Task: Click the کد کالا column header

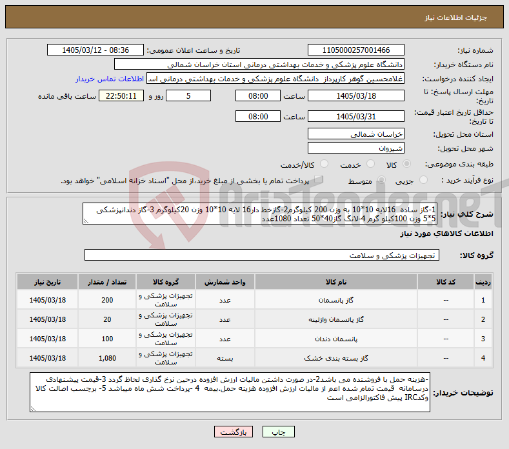Action: (445, 282)
